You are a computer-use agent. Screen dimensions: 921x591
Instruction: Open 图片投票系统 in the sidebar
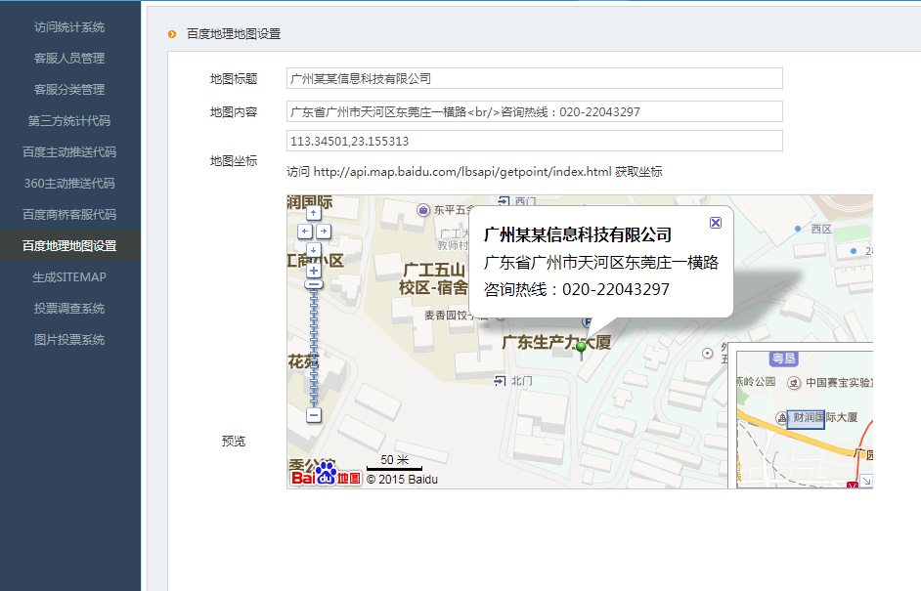pos(69,340)
